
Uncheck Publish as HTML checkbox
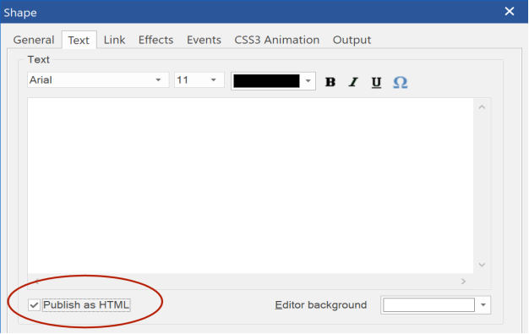(x=34, y=305)
